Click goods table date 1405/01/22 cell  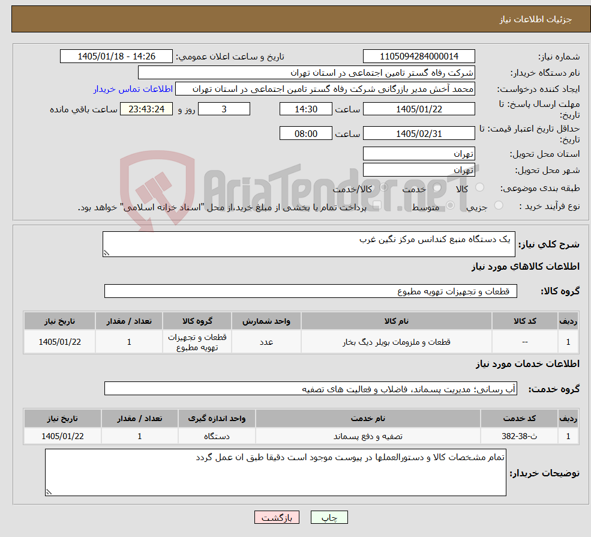[59, 342]
